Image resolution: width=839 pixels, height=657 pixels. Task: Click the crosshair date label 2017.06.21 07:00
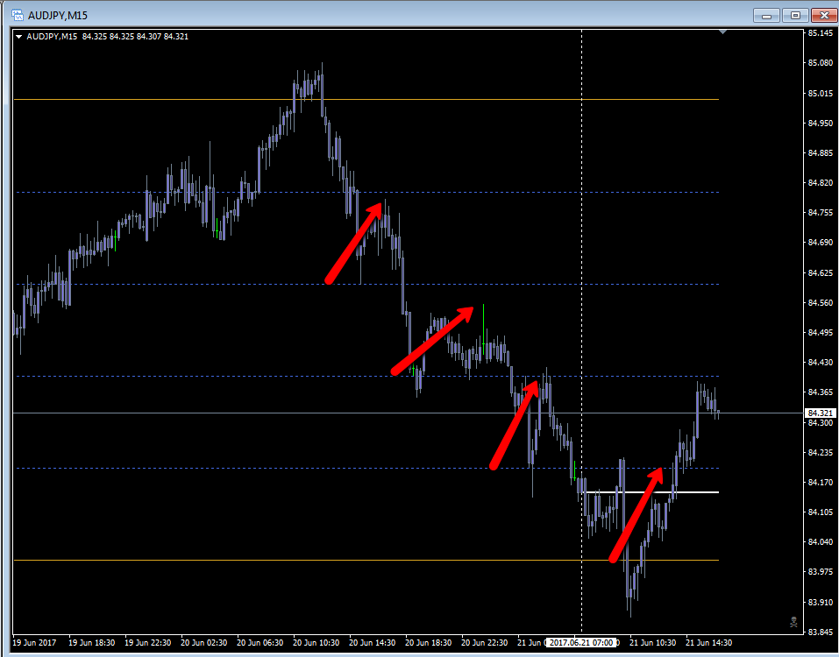point(581,643)
